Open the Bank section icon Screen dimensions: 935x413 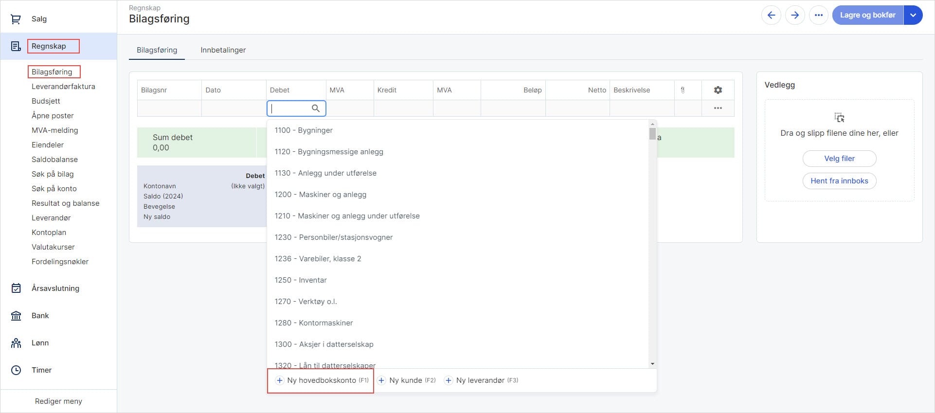click(16, 316)
